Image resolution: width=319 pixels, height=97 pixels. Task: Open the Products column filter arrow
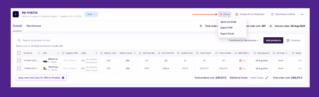tap(39, 53)
